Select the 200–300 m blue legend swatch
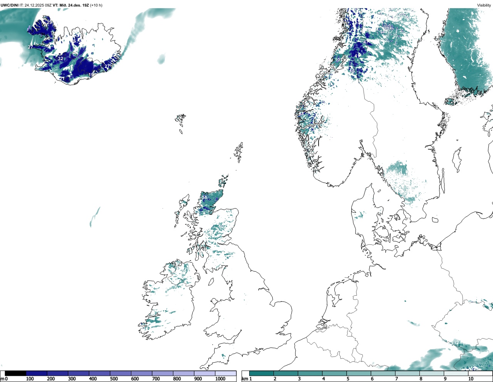The height and width of the screenshot is (382, 493). 58,373
